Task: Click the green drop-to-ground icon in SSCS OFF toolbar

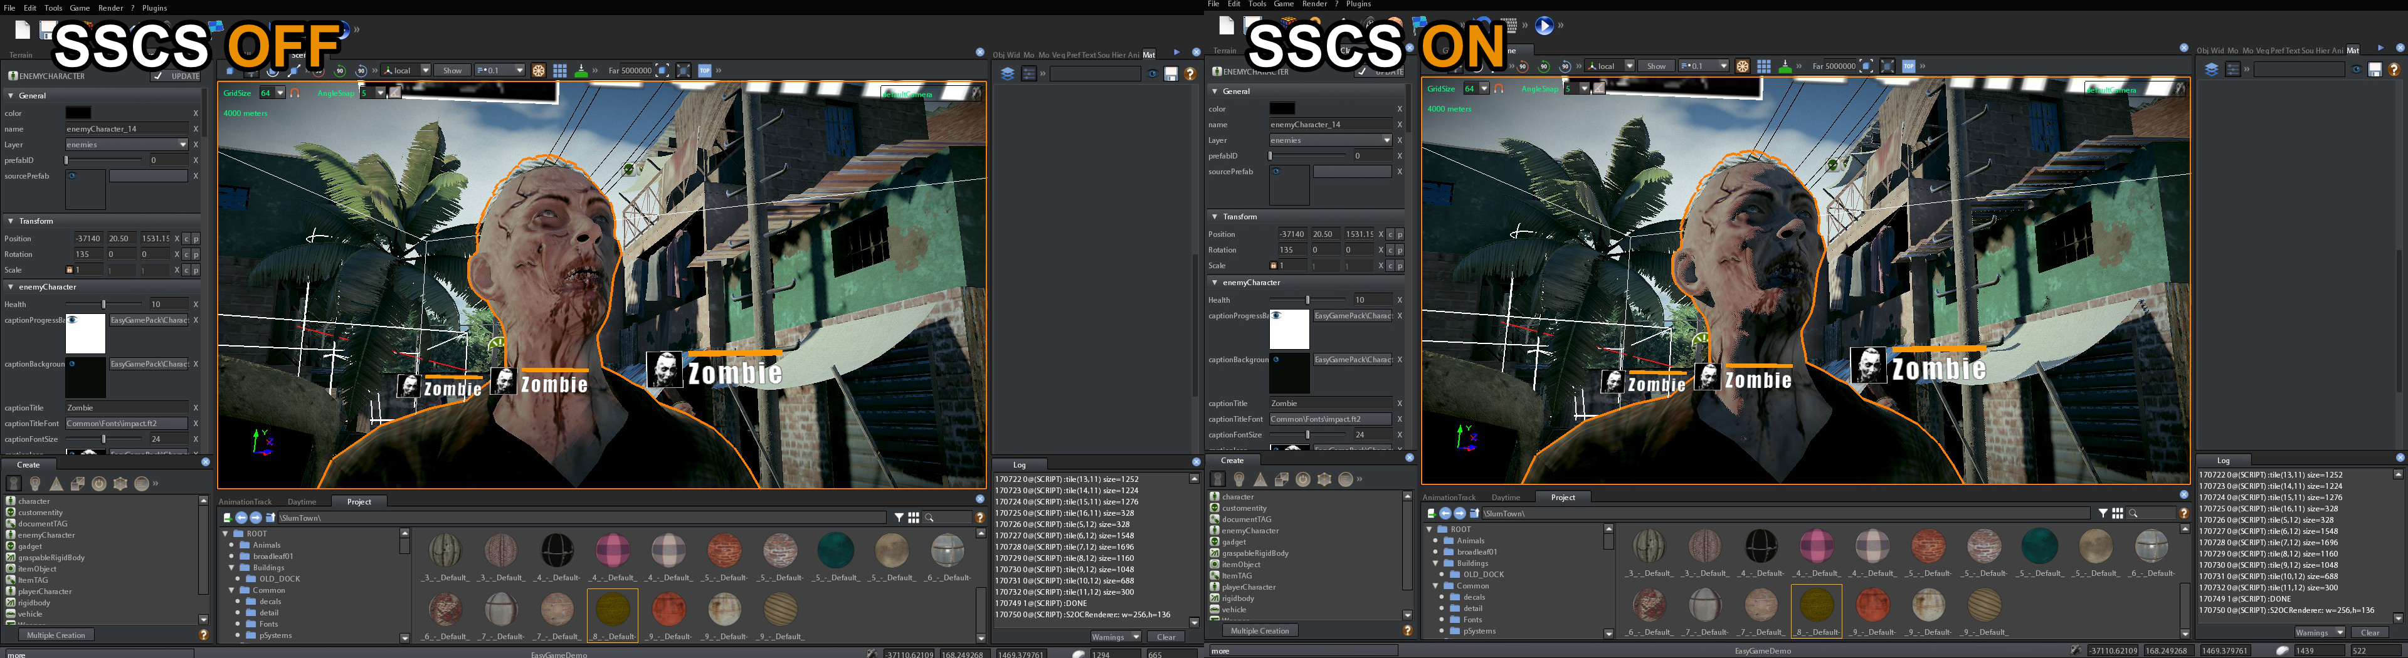Action: (581, 70)
